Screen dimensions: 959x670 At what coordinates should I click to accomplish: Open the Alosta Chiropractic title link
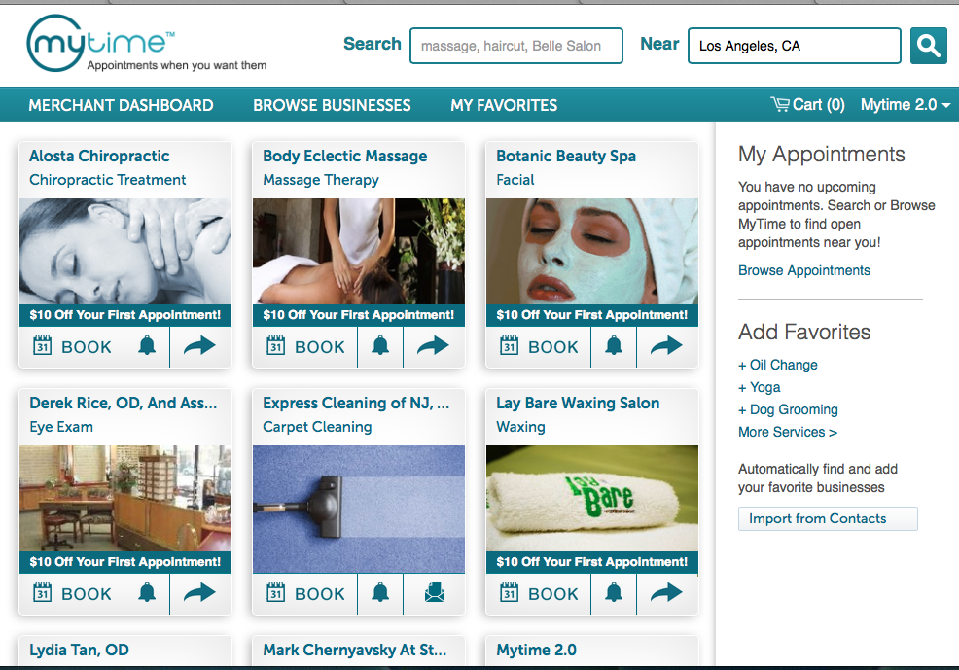99,156
